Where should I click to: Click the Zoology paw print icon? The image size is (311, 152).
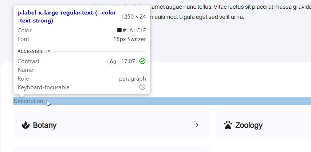pos(228,126)
